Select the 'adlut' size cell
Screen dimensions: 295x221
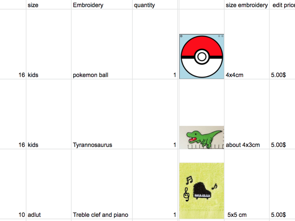pyautogui.click(x=49, y=184)
